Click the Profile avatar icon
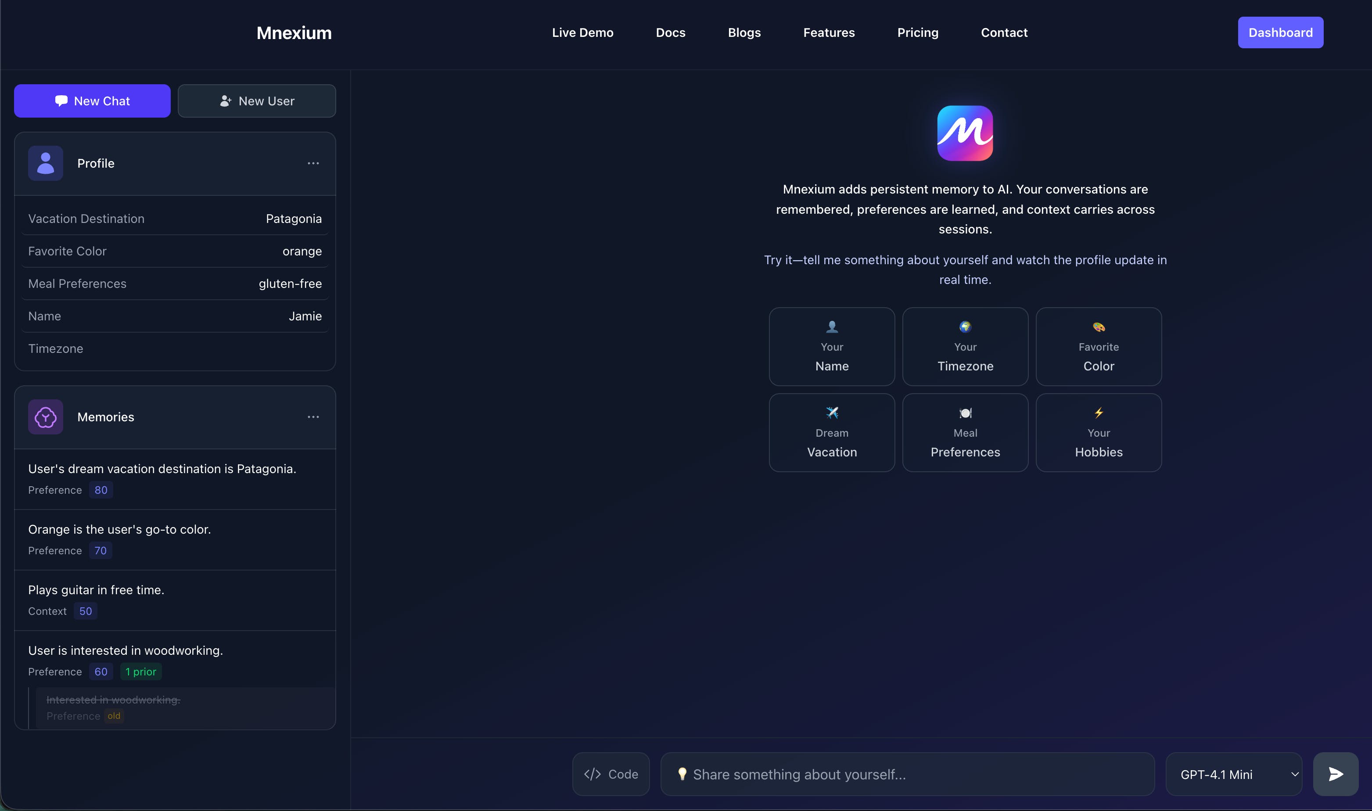The width and height of the screenshot is (1372, 811). tap(45, 163)
